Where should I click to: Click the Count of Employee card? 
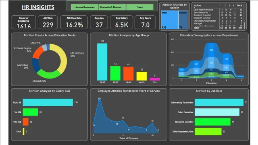23,22
